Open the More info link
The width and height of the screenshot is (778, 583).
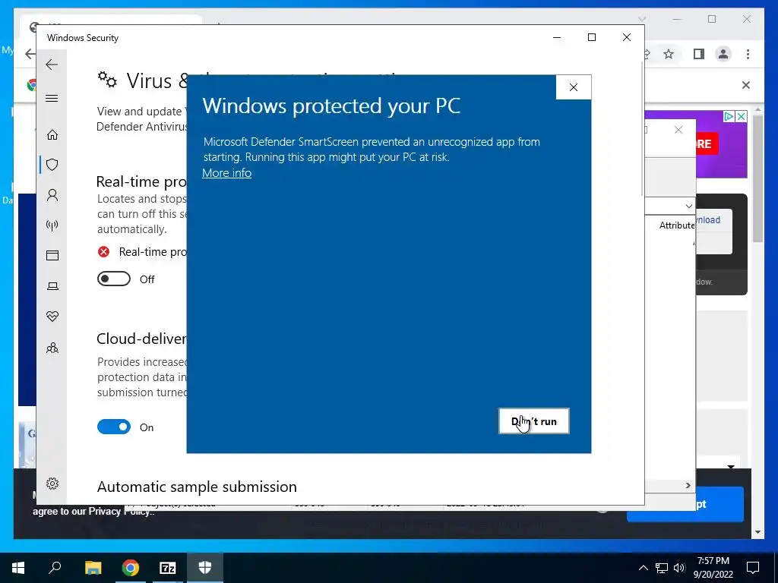click(x=226, y=173)
